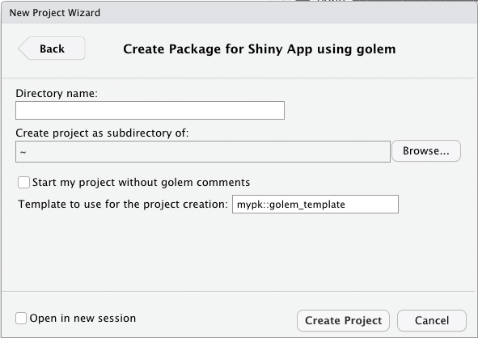Viewport: 478px width, 338px height.
Task: Click 'Template to use for the project creation:' label
Action: pyautogui.click(x=123, y=205)
